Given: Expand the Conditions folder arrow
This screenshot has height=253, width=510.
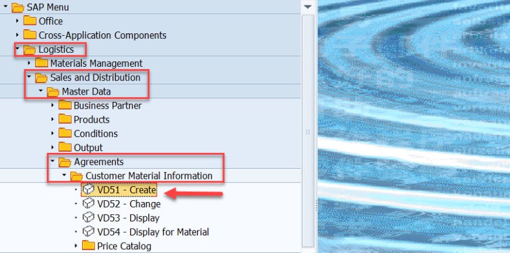Looking at the screenshot, I should pos(52,133).
